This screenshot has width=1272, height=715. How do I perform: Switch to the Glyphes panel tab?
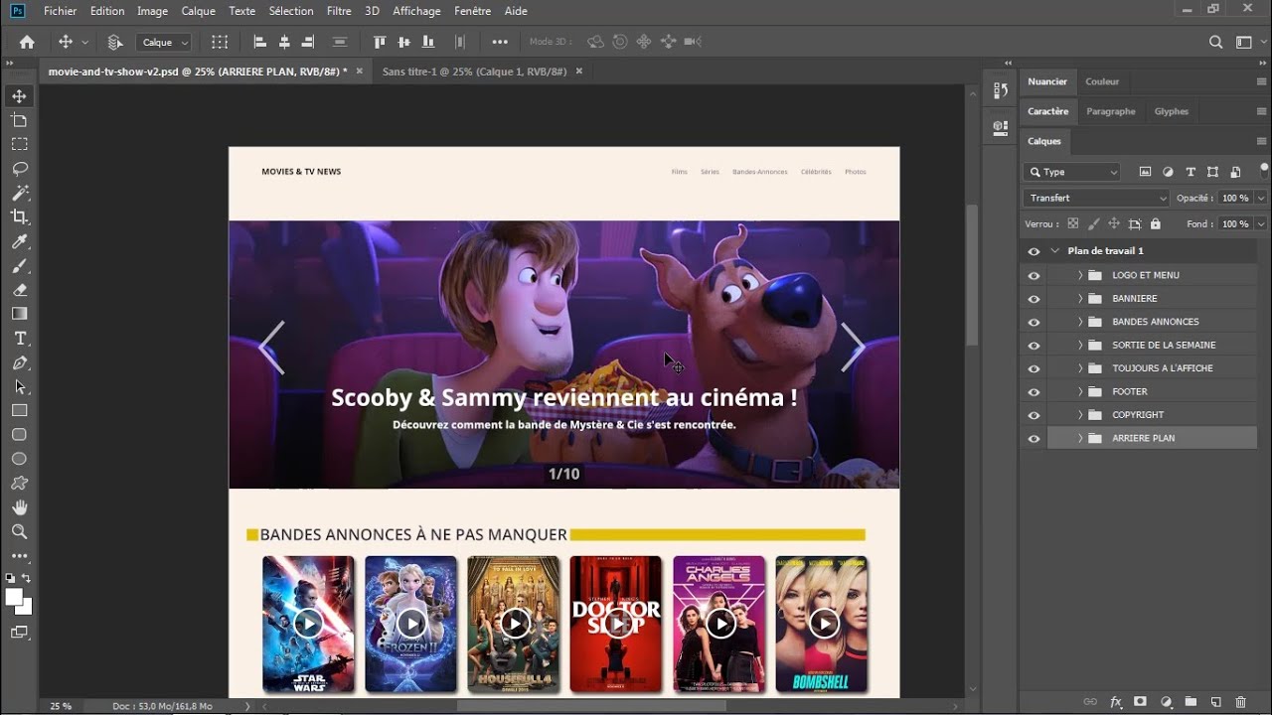click(1172, 111)
